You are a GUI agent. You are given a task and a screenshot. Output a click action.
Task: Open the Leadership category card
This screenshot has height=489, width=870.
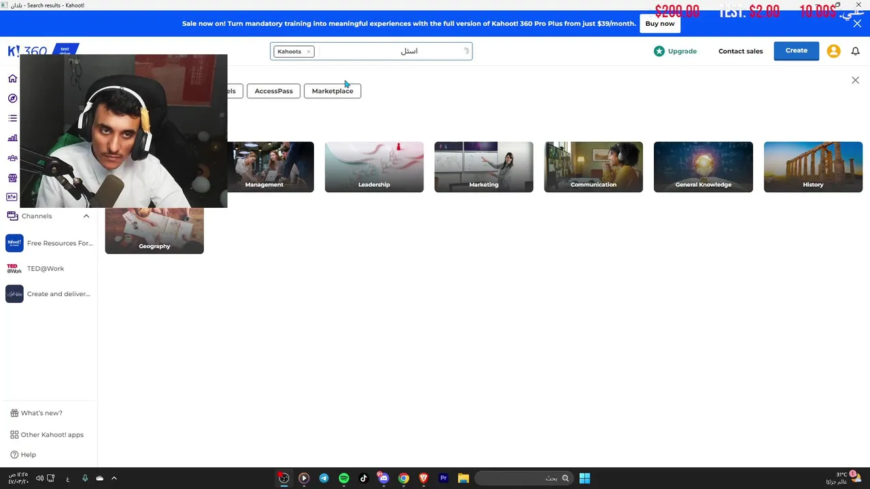(x=374, y=167)
